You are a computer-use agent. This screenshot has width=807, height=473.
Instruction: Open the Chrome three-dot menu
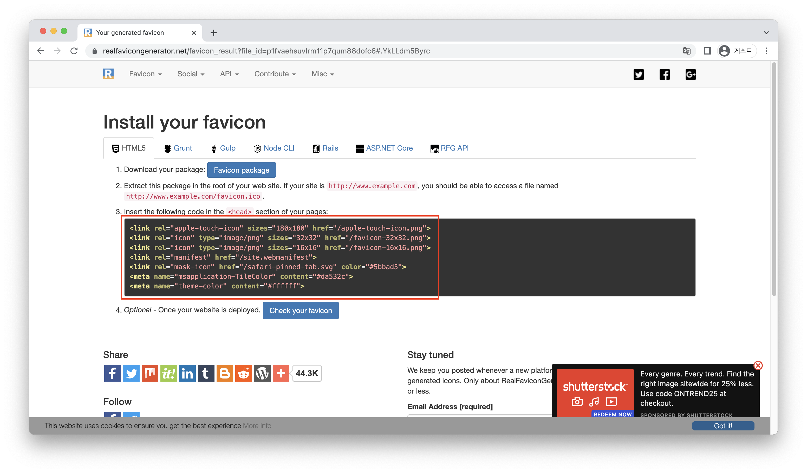tap(766, 51)
